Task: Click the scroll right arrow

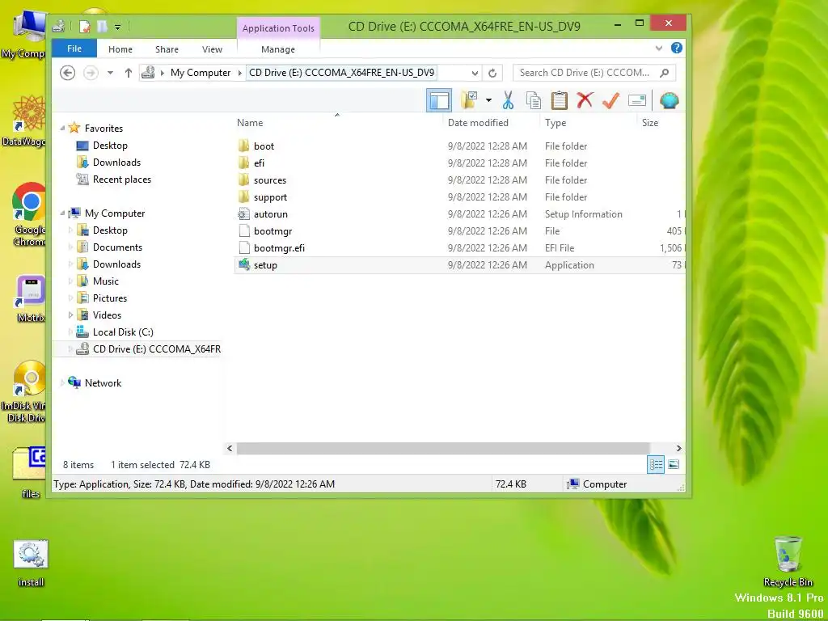Action: 678,448
